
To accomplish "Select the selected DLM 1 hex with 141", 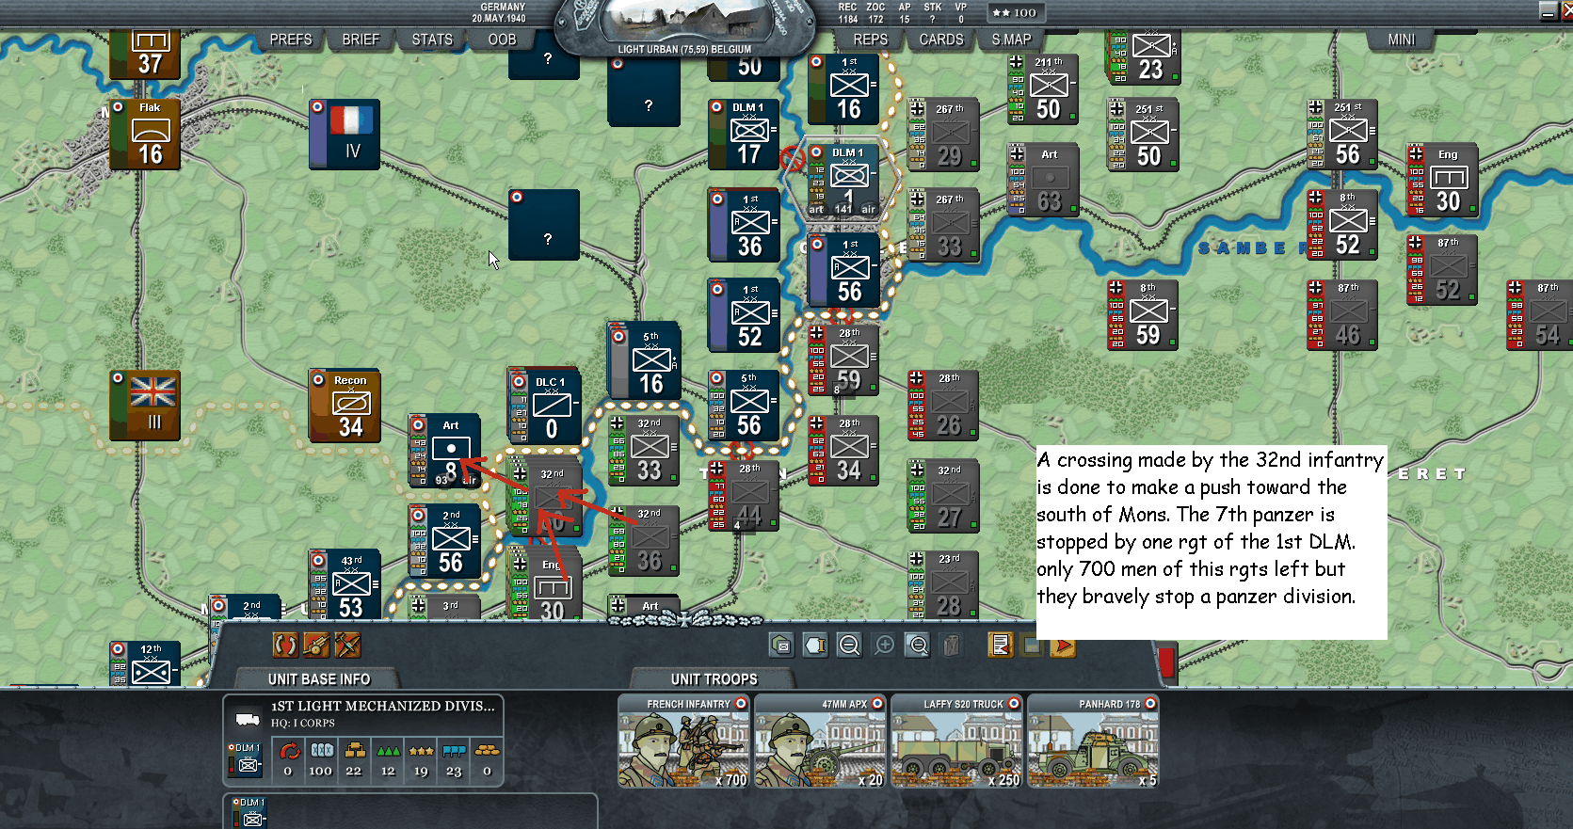I will point(843,180).
